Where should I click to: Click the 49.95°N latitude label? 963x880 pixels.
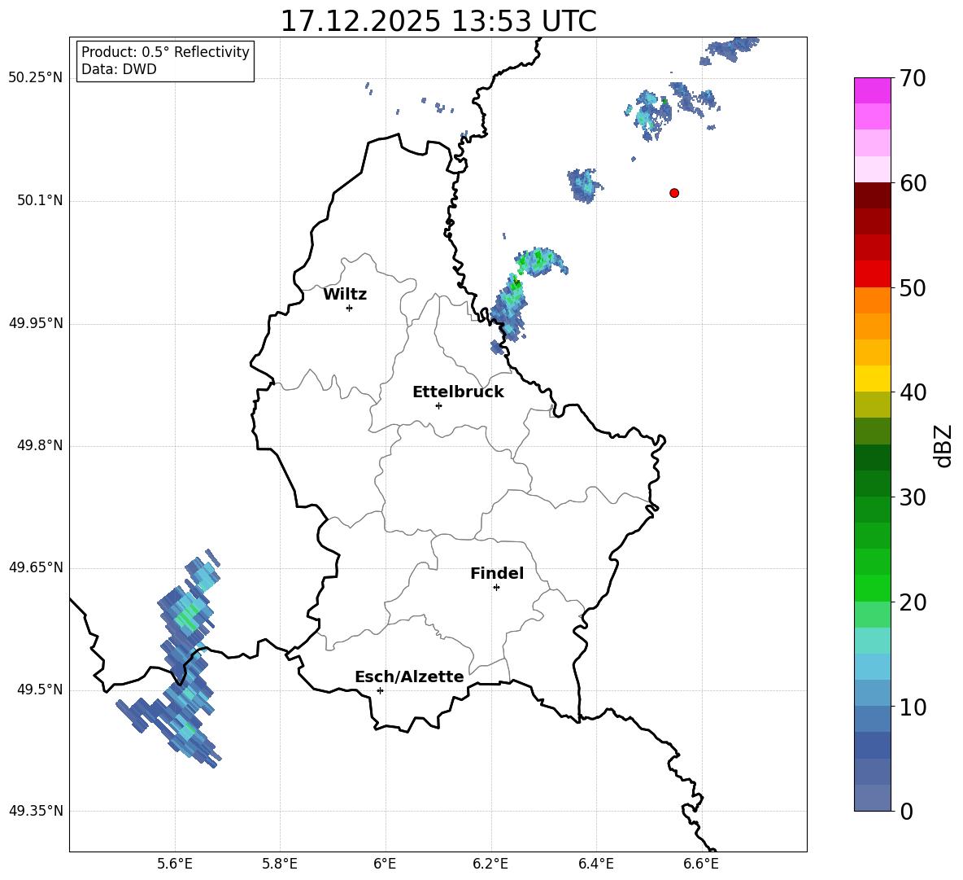click(x=36, y=323)
